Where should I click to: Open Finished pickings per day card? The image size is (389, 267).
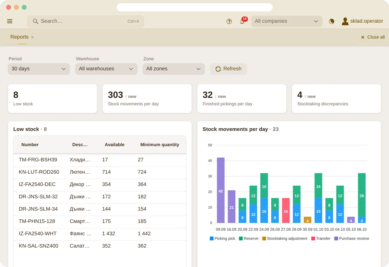point(242,99)
